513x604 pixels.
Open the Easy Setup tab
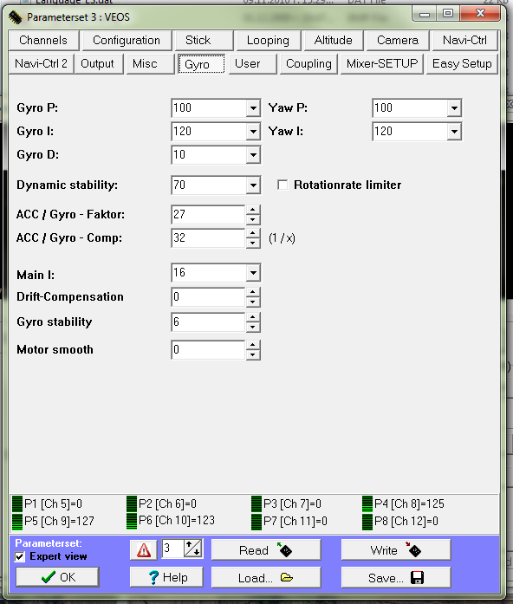pyautogui.click(x=462, y=63)
